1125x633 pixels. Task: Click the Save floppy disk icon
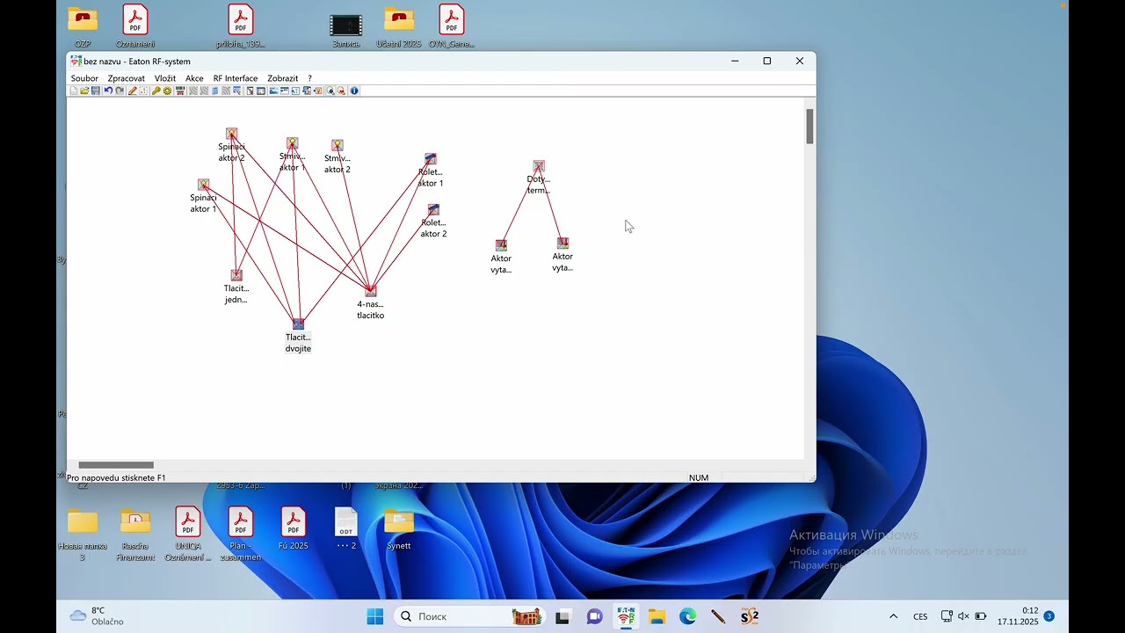(x=96, y=91)
